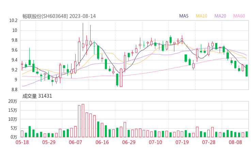252x150 pixels.
Task: Click the 成交量 31431 volume label
Action: 37,96
